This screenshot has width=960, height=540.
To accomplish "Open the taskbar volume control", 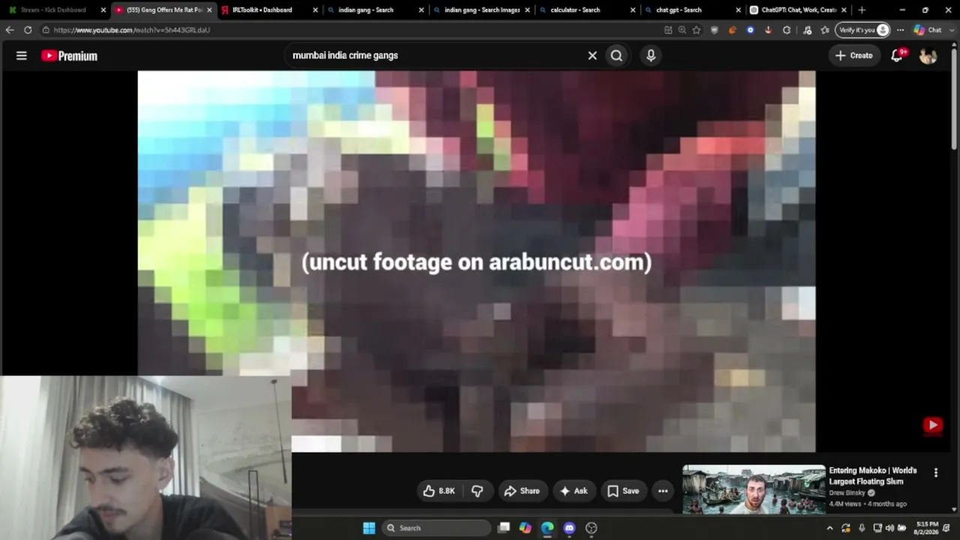I will pyautogui.click(x=889, y=528).
